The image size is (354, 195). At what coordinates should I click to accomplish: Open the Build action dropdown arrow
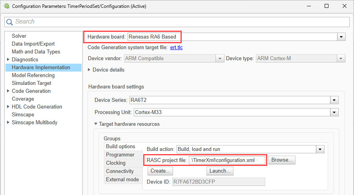[x=320, y=149]
